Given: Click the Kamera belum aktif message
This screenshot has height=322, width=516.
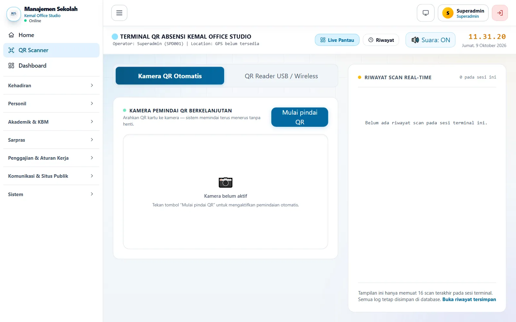Looking at the screenshot, I should click(x=225, y=196).
